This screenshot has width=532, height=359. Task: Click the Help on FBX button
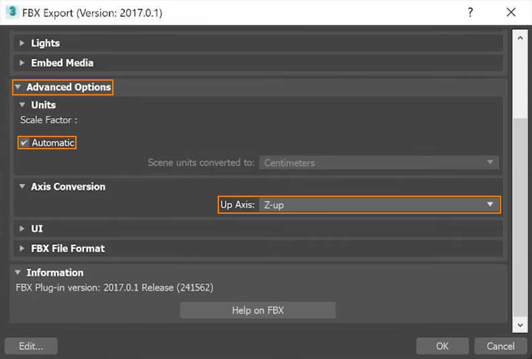tap(258, 311)
